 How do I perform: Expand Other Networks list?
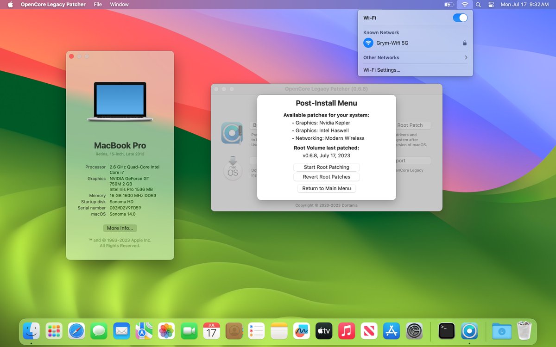click(x=416, y=58)
